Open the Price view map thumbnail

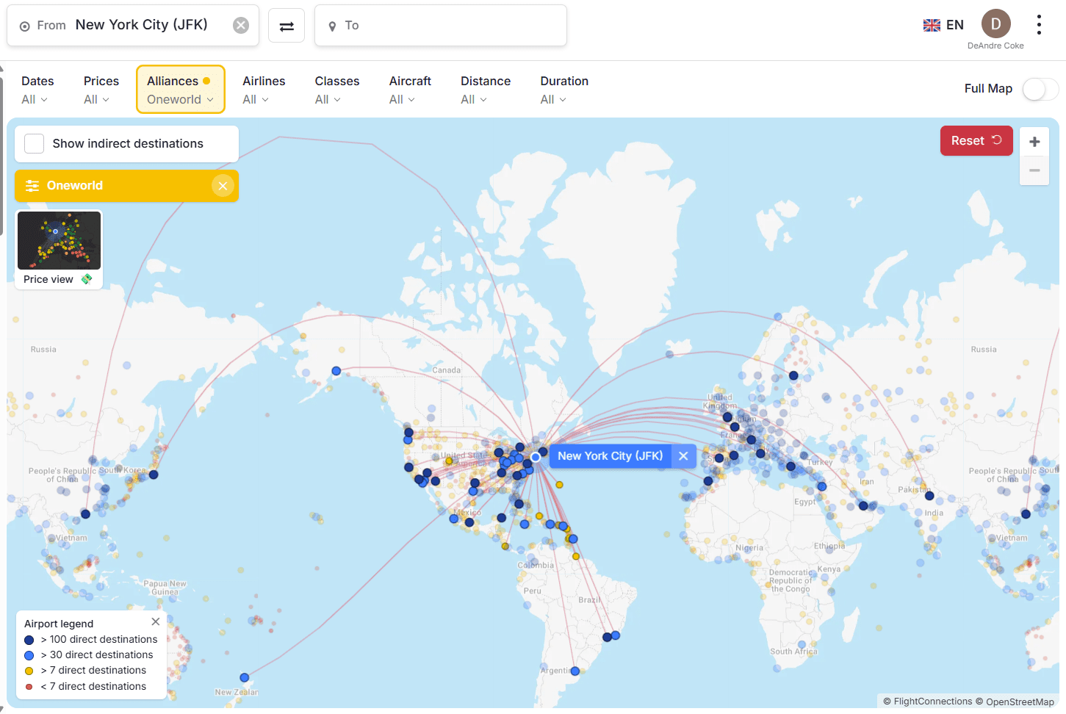58,240
